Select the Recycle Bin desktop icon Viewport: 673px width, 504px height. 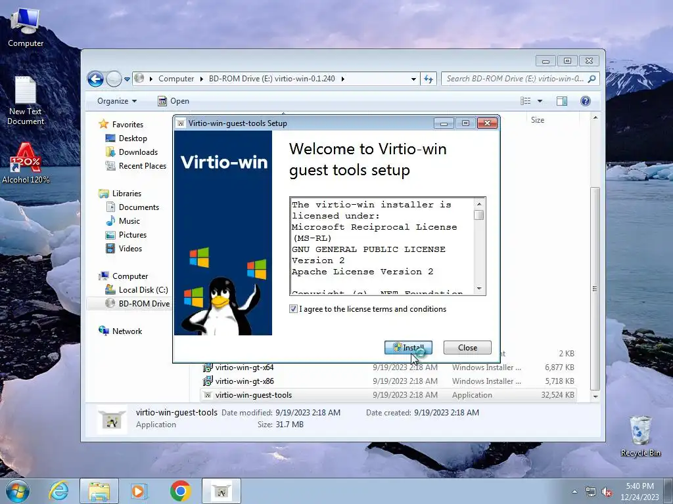[640, 436]
